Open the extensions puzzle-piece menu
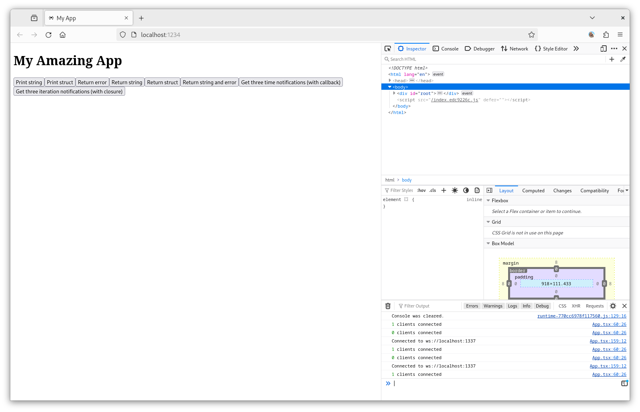This screenshot has width=640, height=412. pos(605,35)
